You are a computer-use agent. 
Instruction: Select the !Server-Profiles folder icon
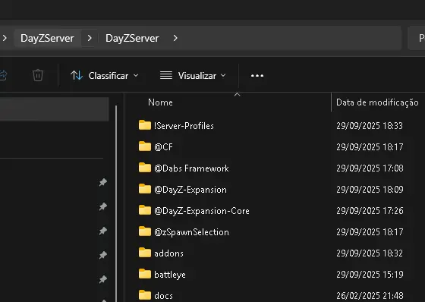(145, 125)
